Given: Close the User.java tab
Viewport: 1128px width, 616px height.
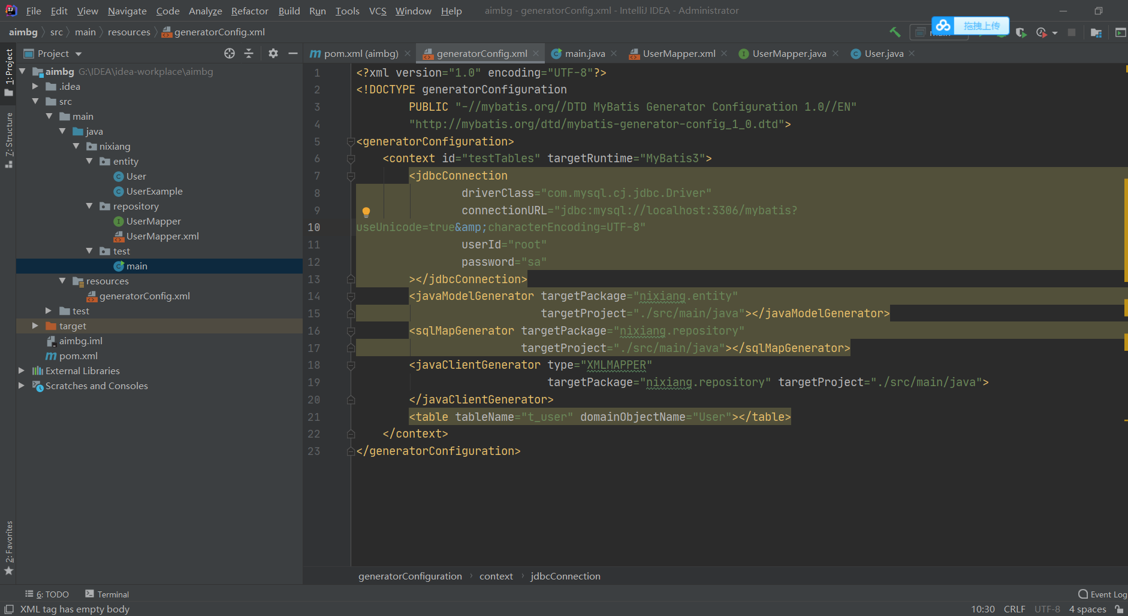Looking at the screenshot, I should point(912,53).
